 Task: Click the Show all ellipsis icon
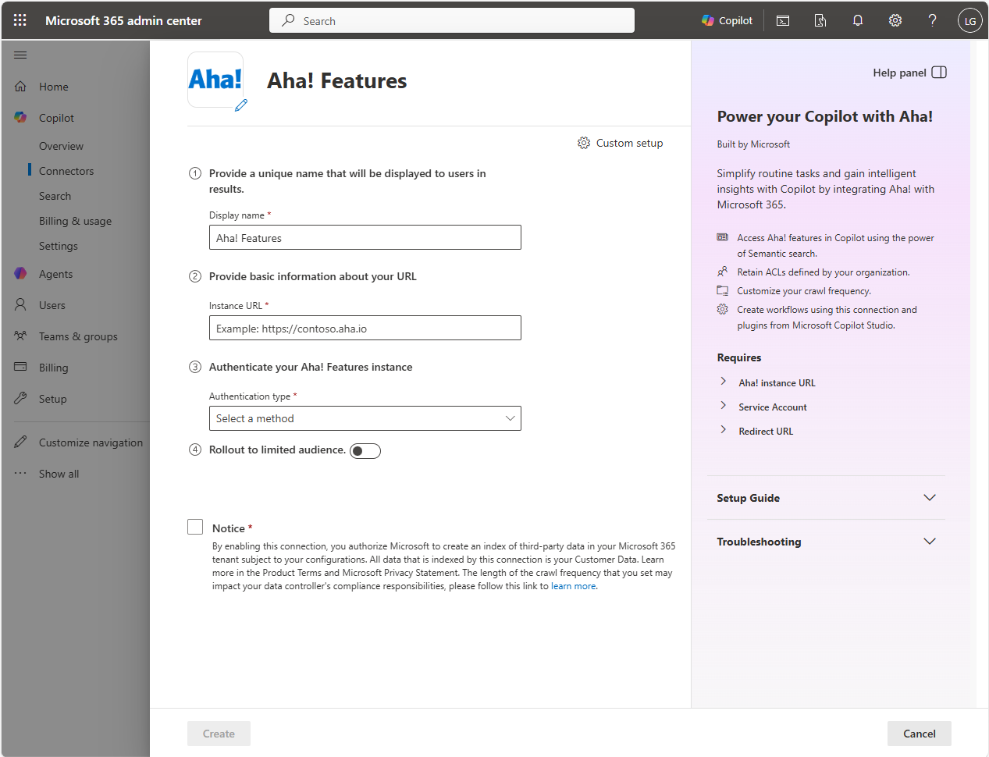coord(20,474)
